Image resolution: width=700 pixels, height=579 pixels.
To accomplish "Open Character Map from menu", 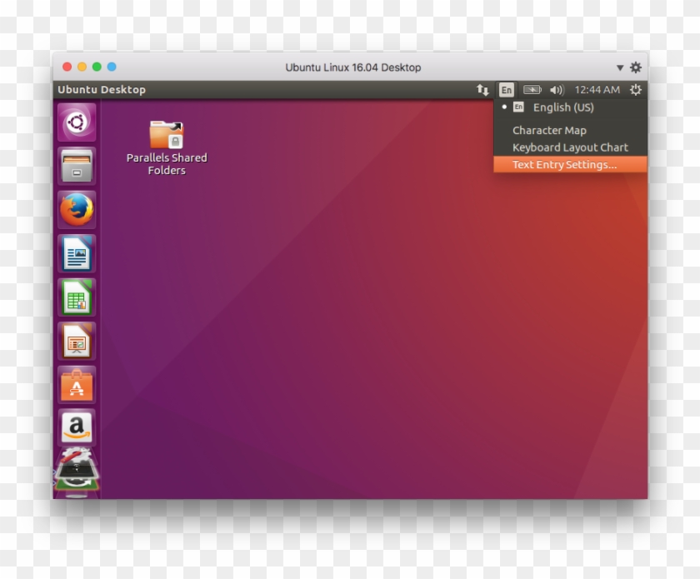I will [549, 131].
